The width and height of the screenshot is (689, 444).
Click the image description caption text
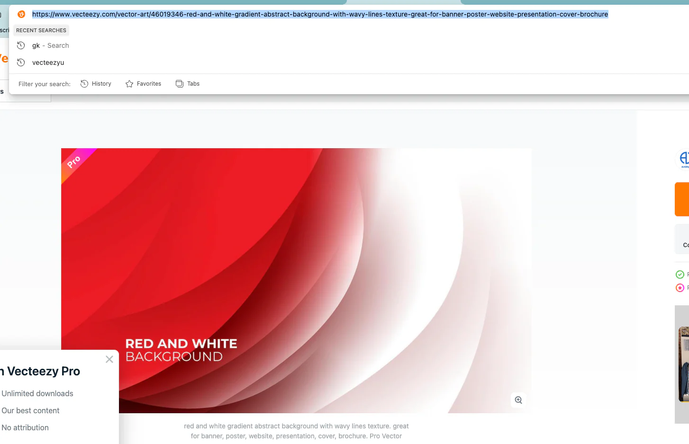point(296,431)
